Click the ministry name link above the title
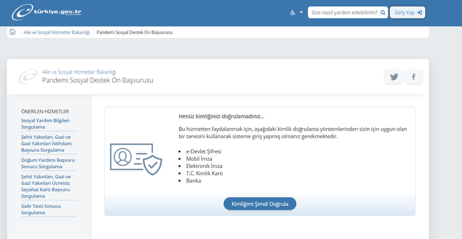Viewport: 462px width, 239px height. pos(79,72)
